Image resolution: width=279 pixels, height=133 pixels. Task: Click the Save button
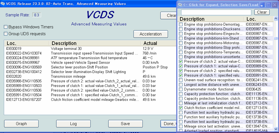click(x=125, y=124)
